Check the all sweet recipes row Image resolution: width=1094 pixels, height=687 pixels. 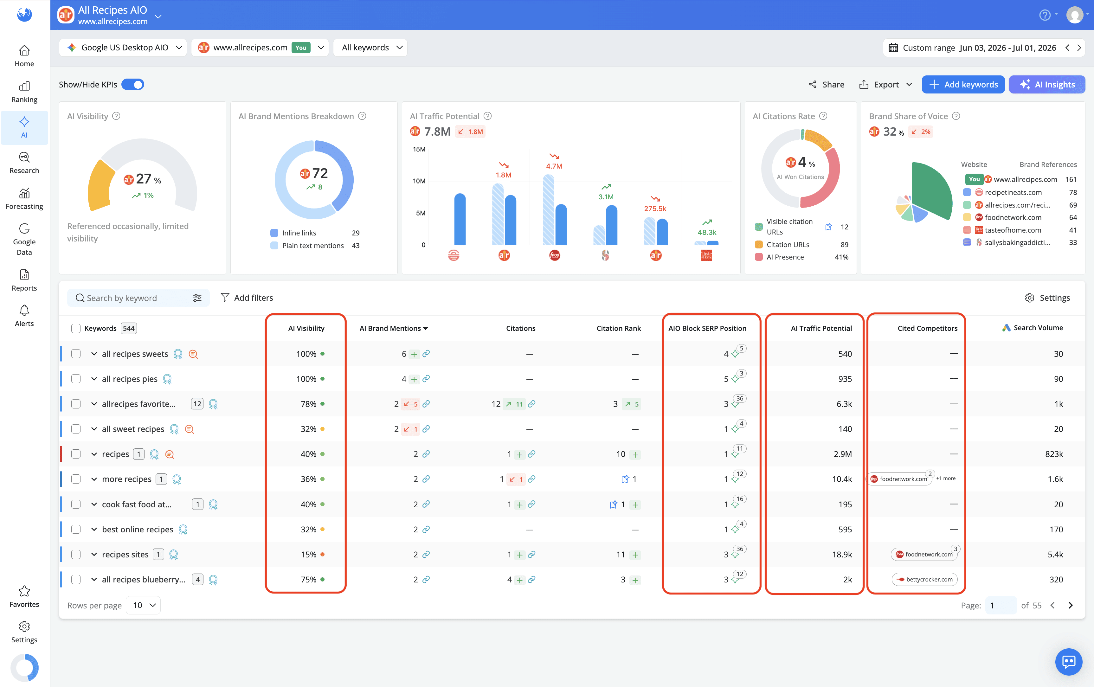click(76, 429)
